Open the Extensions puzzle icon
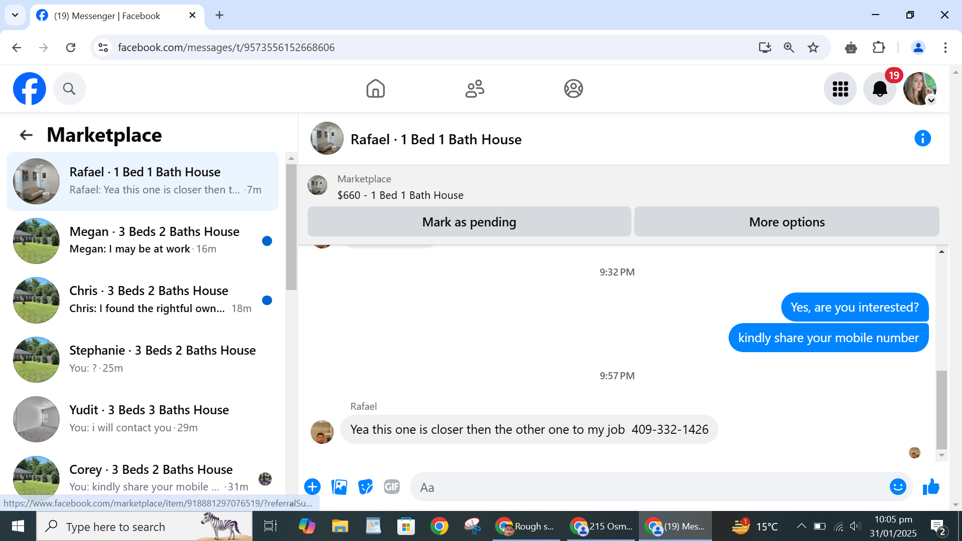Image resolution: width=962 pixels, height=541 pixels. pyautogui.click(x=879, y=48)
